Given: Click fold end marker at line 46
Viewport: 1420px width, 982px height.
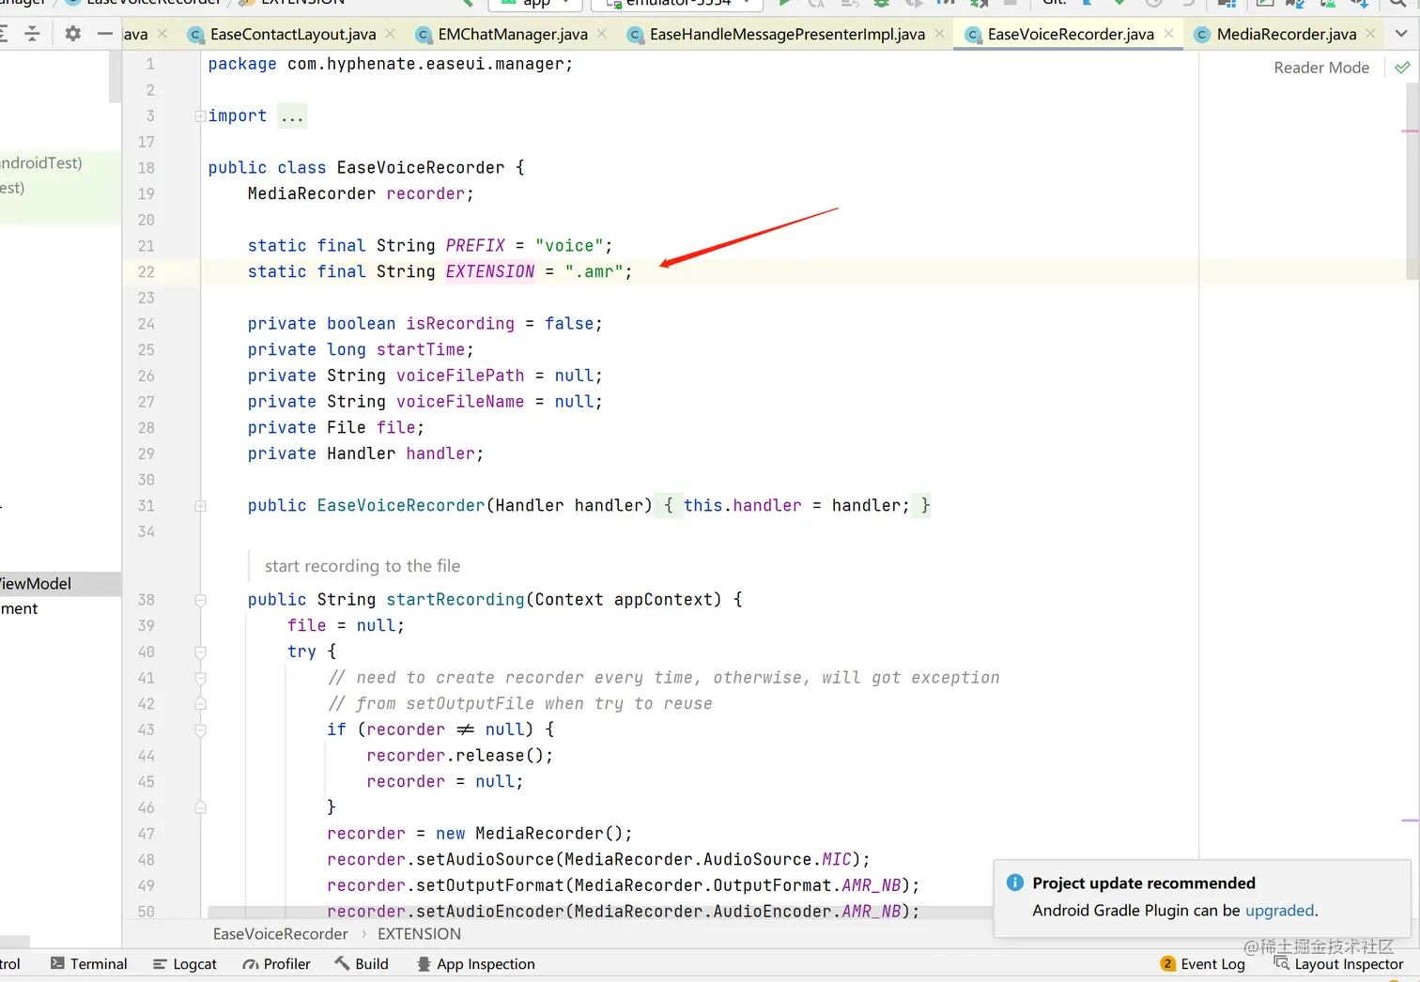Looking at the screenshot, I should tap(200, 807).
